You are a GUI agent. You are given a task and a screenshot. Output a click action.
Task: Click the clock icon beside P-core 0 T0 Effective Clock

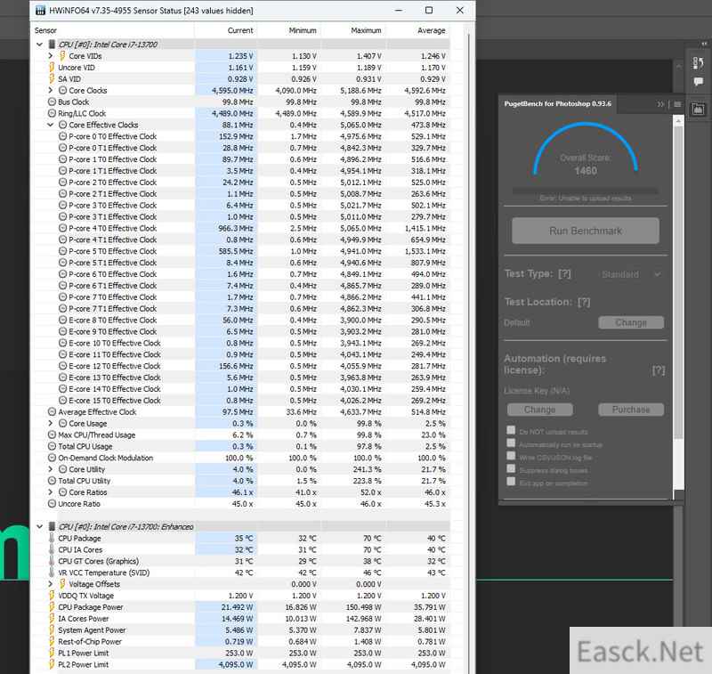coord(62,136)
